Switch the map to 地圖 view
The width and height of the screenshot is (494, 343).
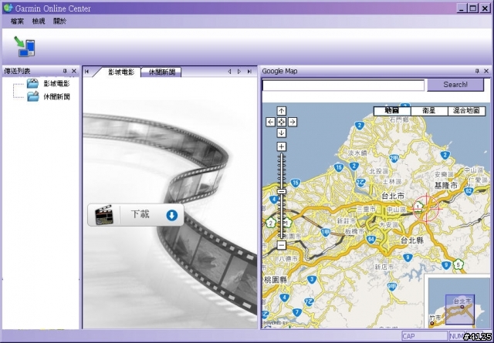392,111
